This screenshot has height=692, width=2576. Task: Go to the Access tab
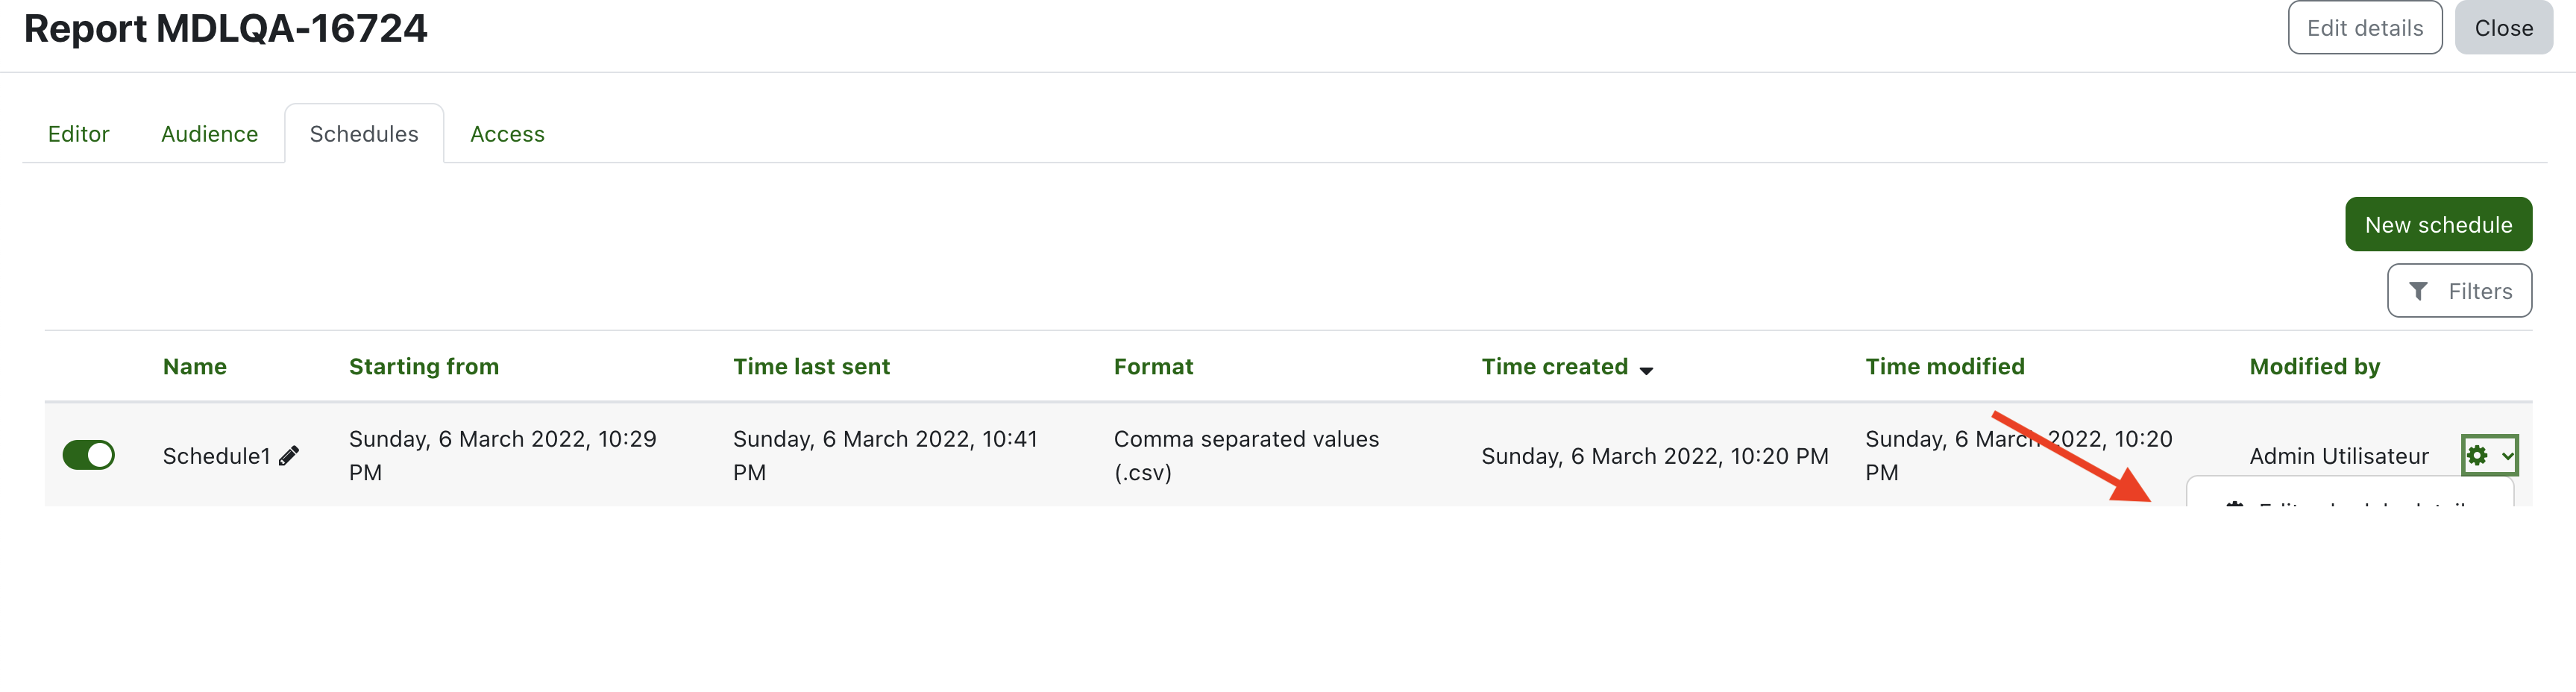(x=507, y=134)
